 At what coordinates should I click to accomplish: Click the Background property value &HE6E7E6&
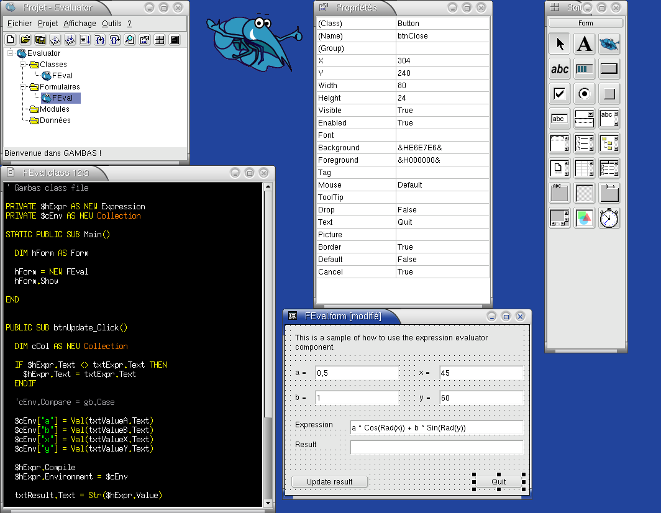point(442,148)
